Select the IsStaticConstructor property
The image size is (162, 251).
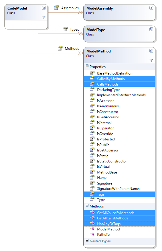(119, 161)
